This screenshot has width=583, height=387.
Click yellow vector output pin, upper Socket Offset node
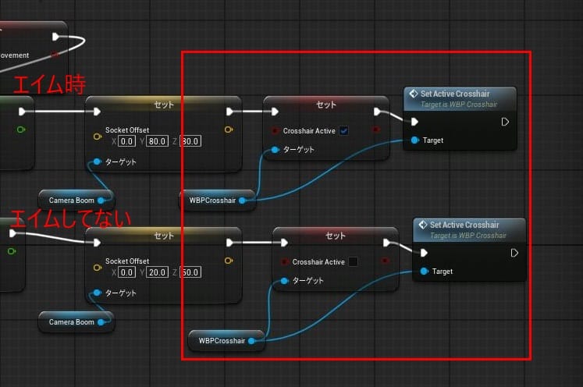pos(229,130)
